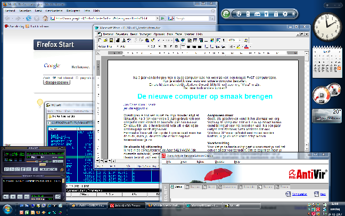
Task: Click the 'Google zoeken' button in Firefox
Action: pyautogui.click(x=57, y=82)
